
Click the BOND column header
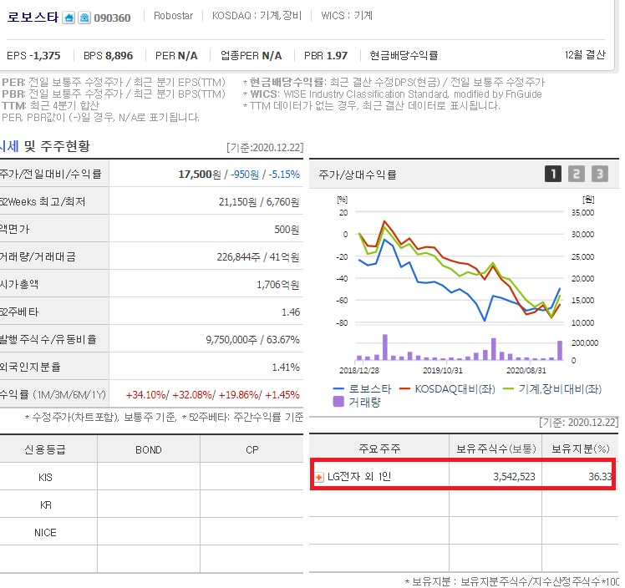pos(148,449)
